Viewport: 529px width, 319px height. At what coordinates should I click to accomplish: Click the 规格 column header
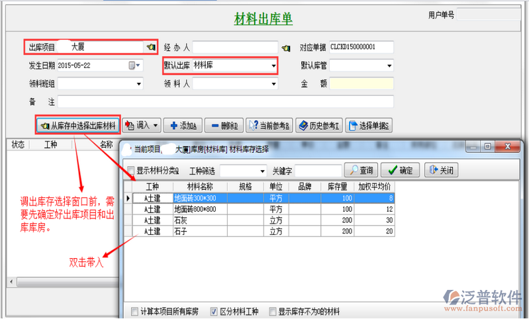[246, 187]
